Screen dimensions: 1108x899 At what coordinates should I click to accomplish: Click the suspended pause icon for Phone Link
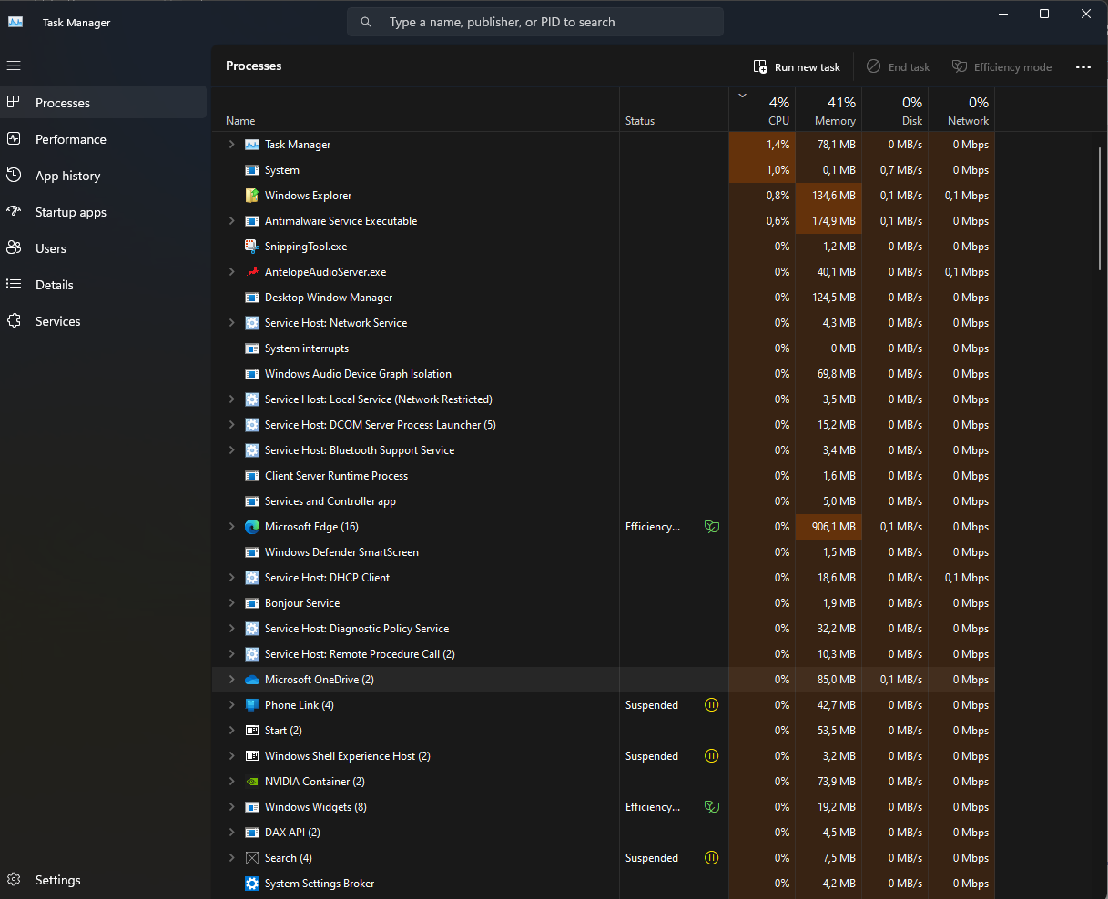tap(712, 705)
